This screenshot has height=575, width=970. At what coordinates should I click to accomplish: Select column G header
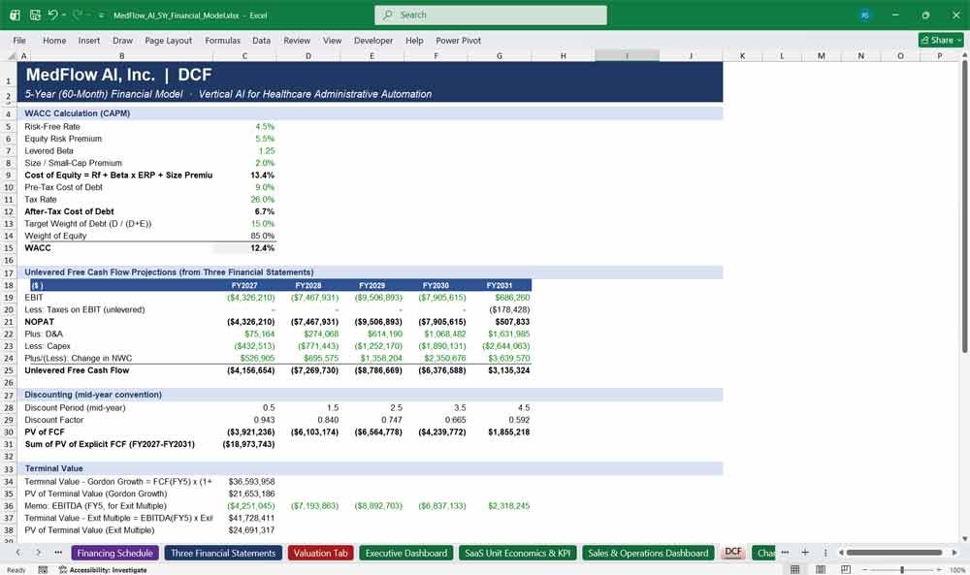[x=500, y=55]
